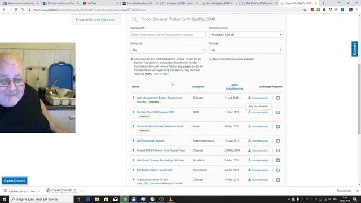Image resolution: width=361 pixels, height=203 pixels.
Task: Click the red extension icon in Chrome toolbar
Action: (312, 10)
